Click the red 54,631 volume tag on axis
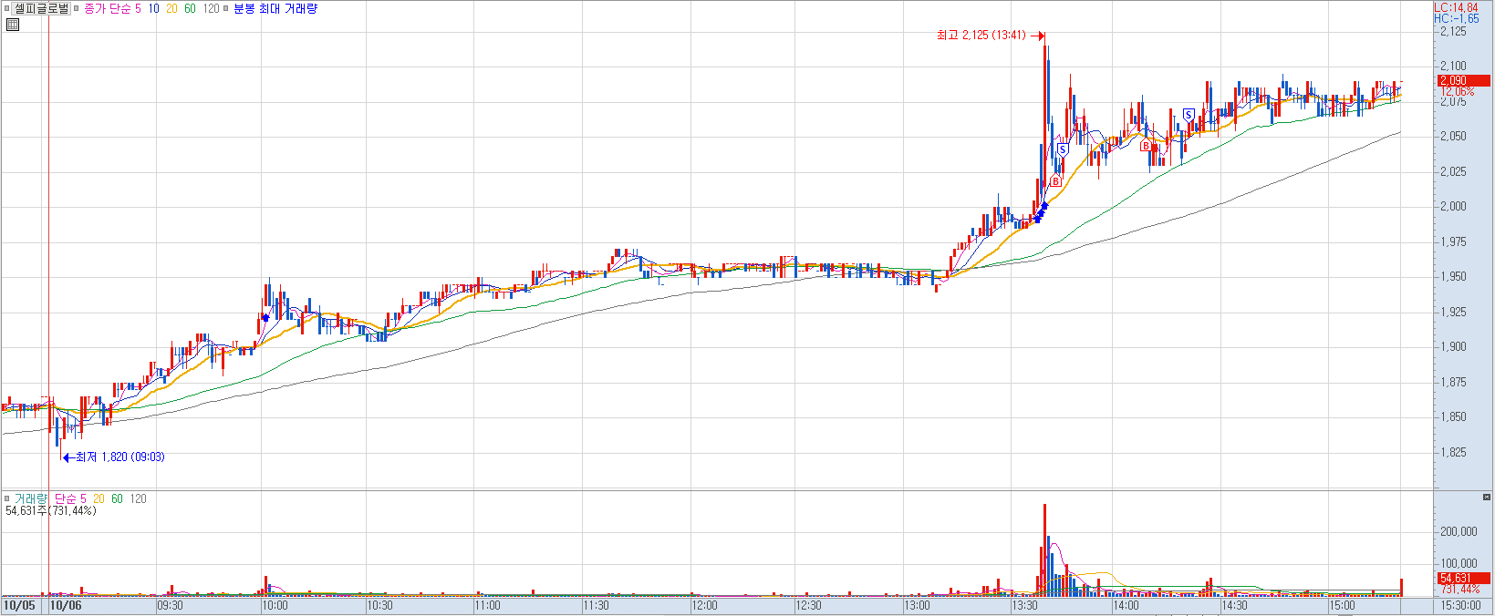 coord(1463,579)
